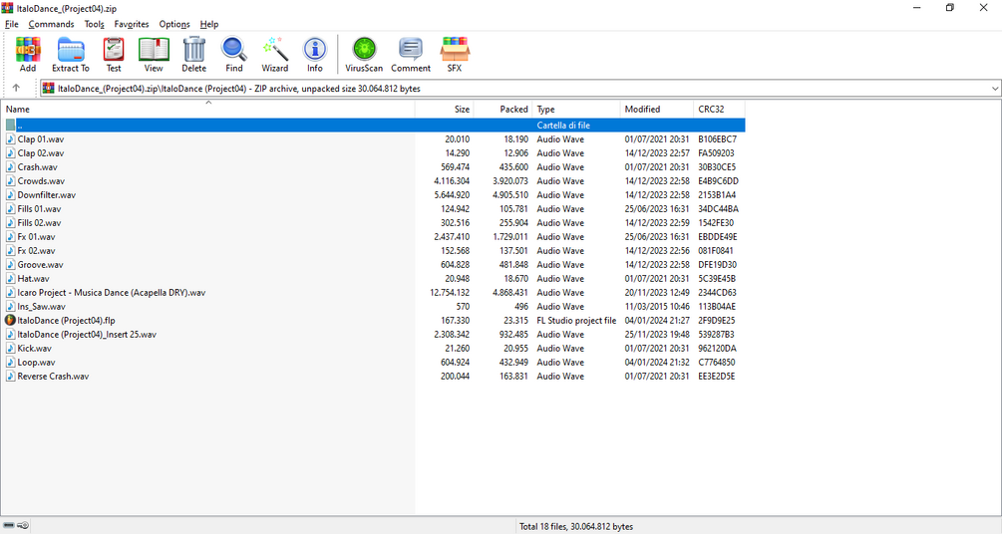Screen dimensions: 1002x534
Task: Click the key icon in status bar
Action: point(23,526)
